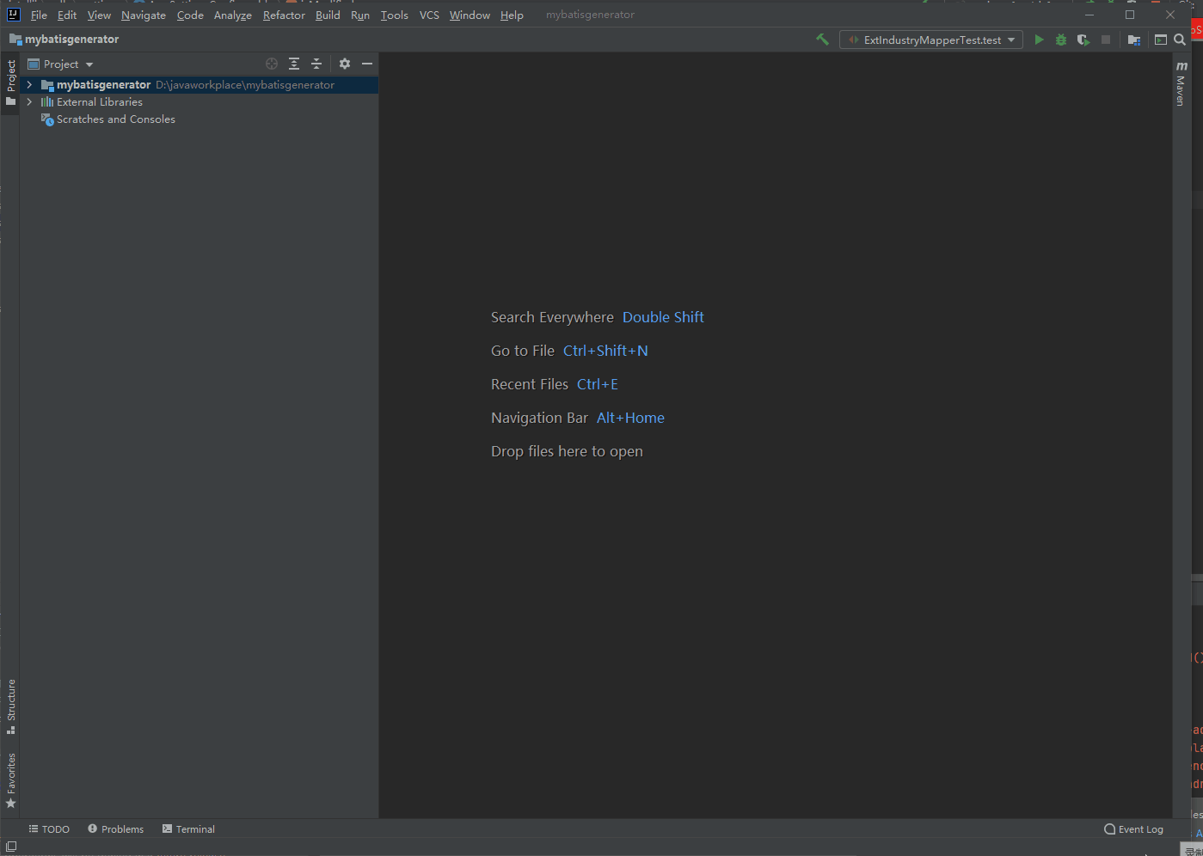Click the Build Project hammer icon

(x=822, y=40)
